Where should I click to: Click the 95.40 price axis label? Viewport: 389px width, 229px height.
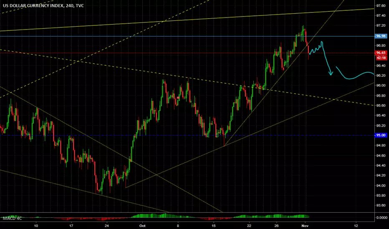point(381,115)
